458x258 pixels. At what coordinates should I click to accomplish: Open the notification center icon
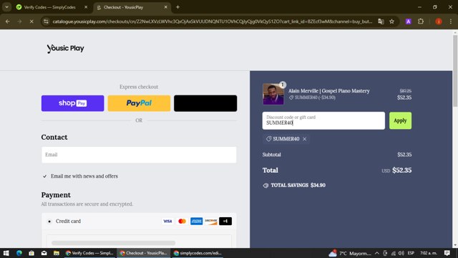point(447,253)
